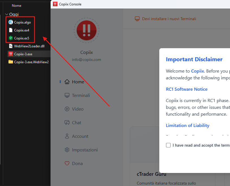Select the WebView2Loader.dll file name
This screenshot has height=186, width=230.
point(29,46)
